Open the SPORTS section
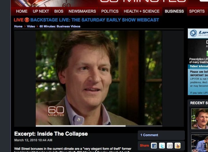 [197, 11]
